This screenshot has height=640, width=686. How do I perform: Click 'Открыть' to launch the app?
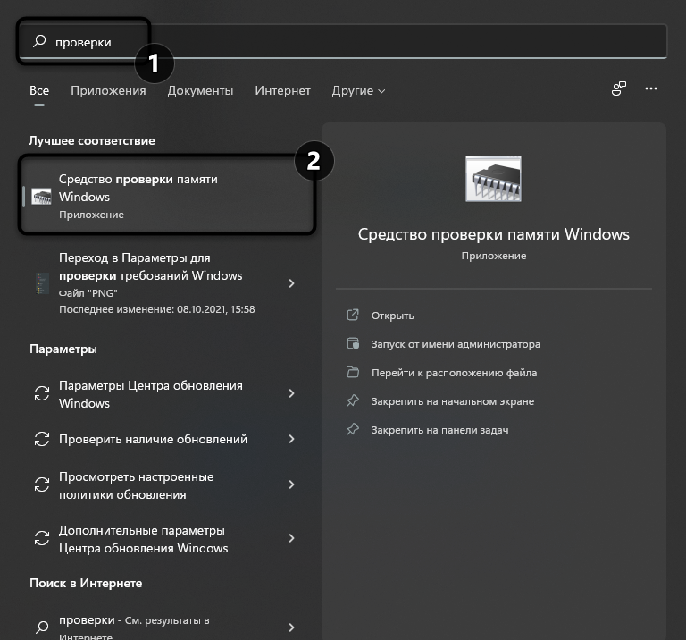393,316
